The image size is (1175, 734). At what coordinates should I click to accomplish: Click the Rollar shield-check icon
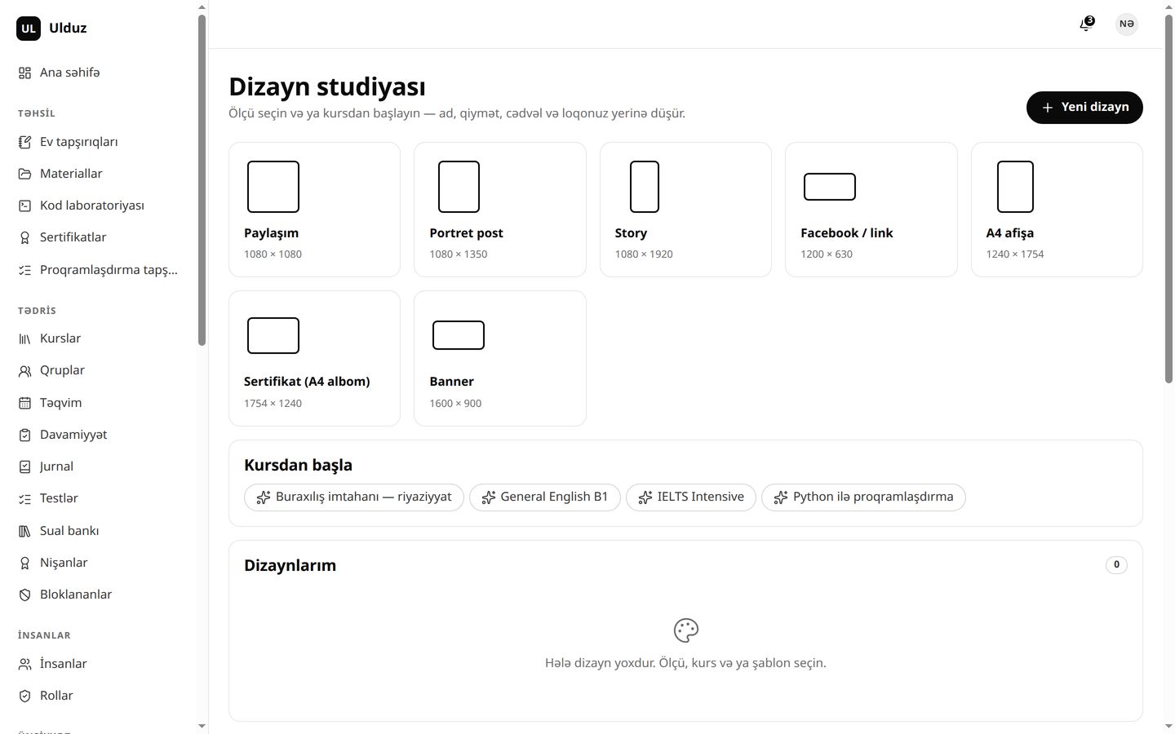point(24,696)
